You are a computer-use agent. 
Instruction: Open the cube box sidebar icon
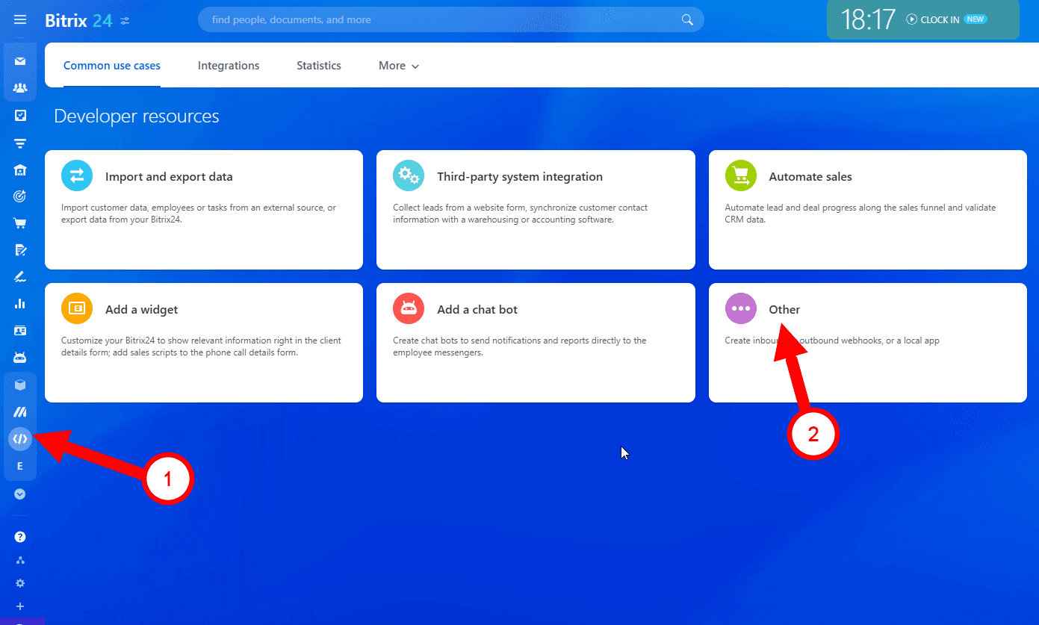click(20, 385)
